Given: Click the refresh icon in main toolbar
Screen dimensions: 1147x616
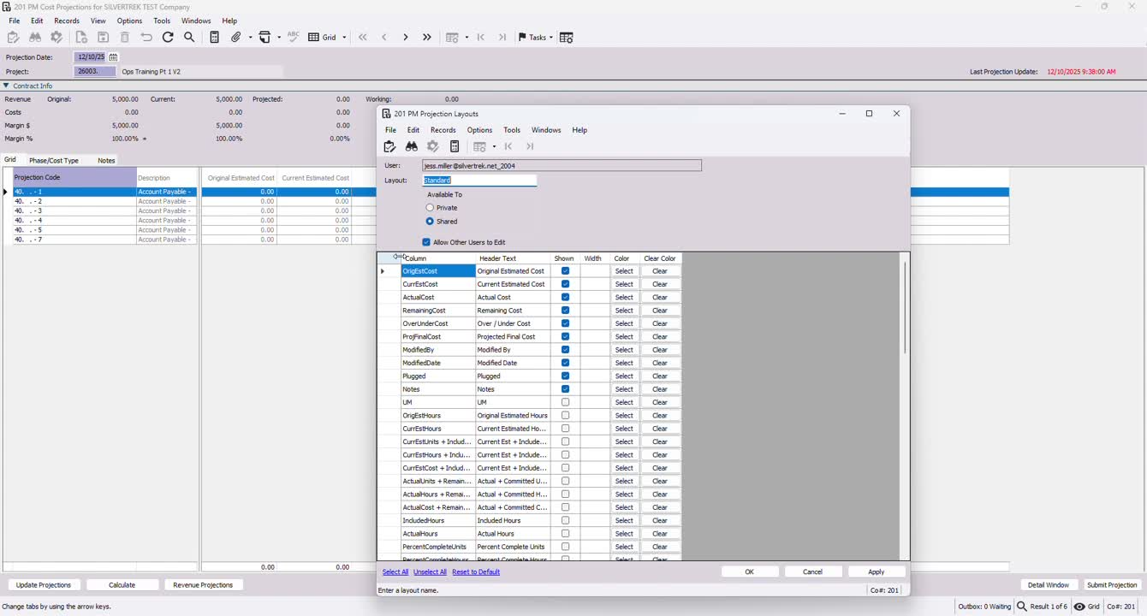Looking at the screenshot, I should pos(168,37).
